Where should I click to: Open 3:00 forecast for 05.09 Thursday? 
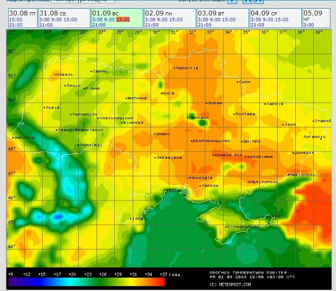pyautogui.click(x=309, y=24)
